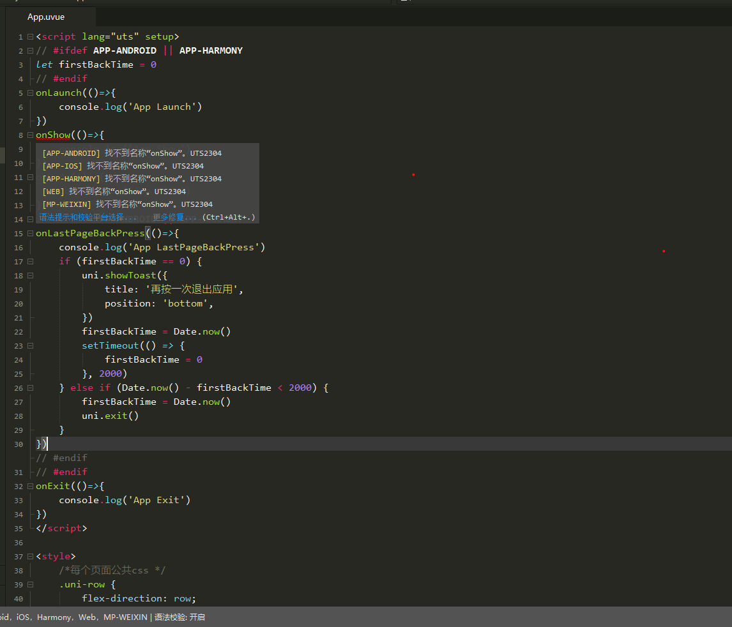
Task: Collapse the uni.showToast block at line 18
Action: tap(31, 275)
